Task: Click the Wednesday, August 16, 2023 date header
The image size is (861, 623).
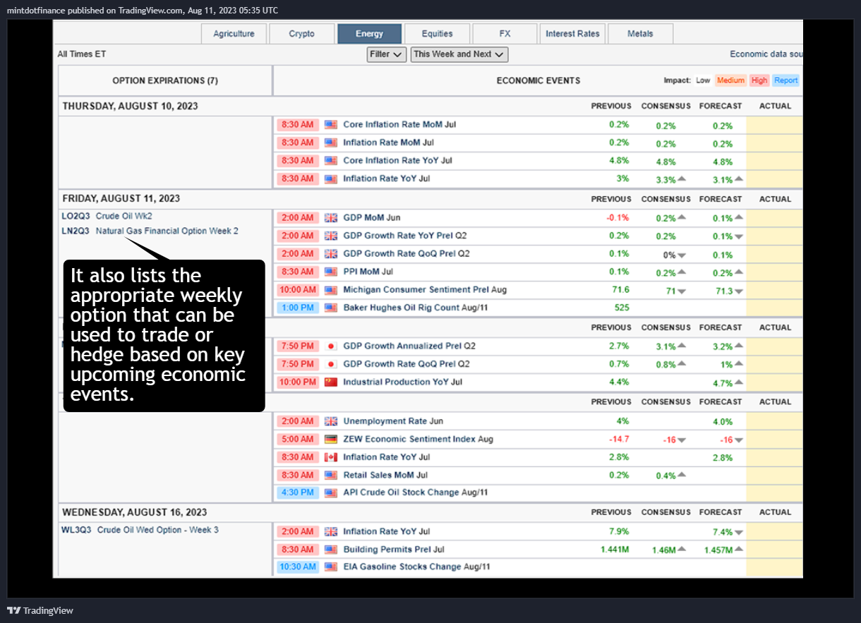Action: pos(135,512)
